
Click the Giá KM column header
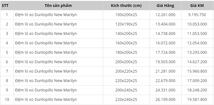point(197,6)
